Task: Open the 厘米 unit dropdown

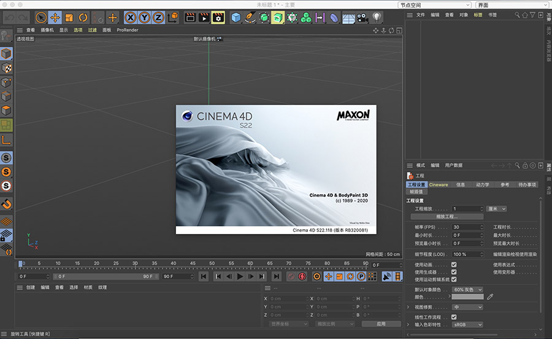Action: click(497, 209)
